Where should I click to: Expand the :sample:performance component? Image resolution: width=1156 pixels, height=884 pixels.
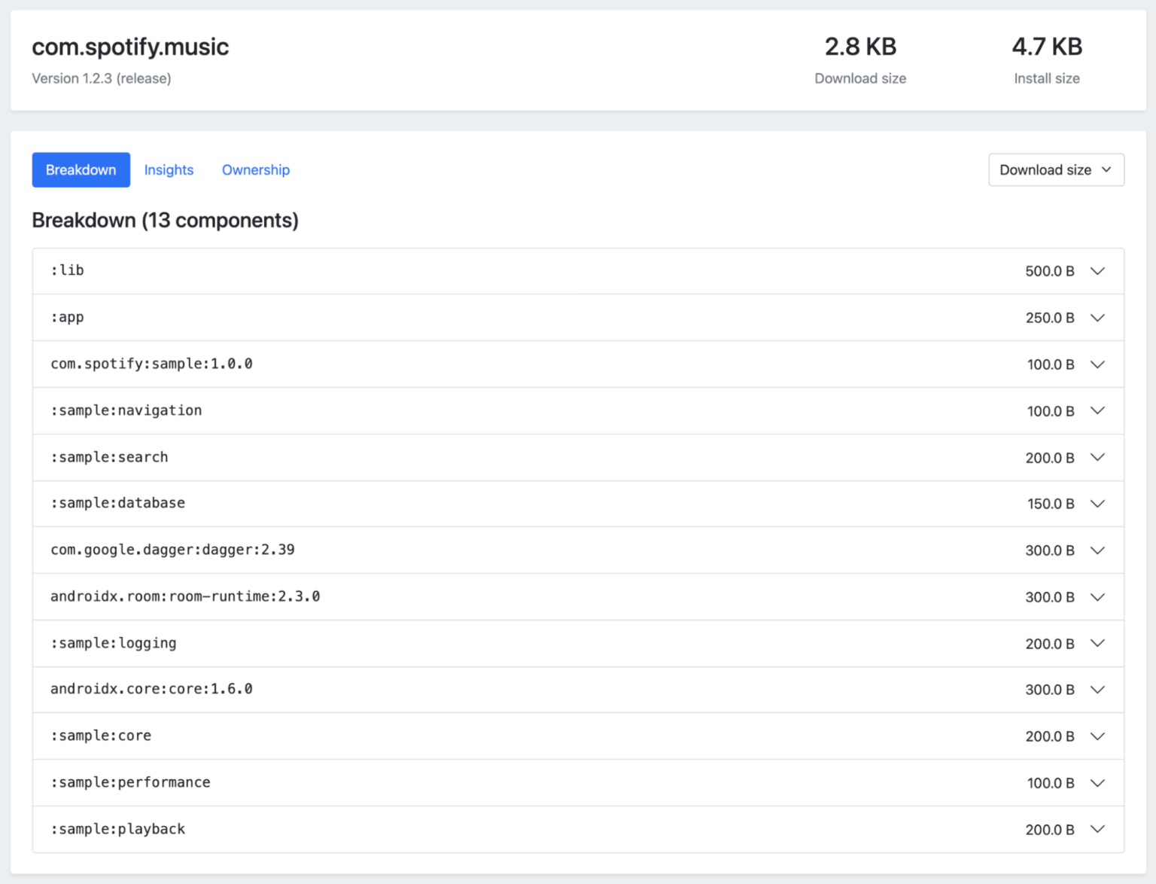[x=1097, y=783]
